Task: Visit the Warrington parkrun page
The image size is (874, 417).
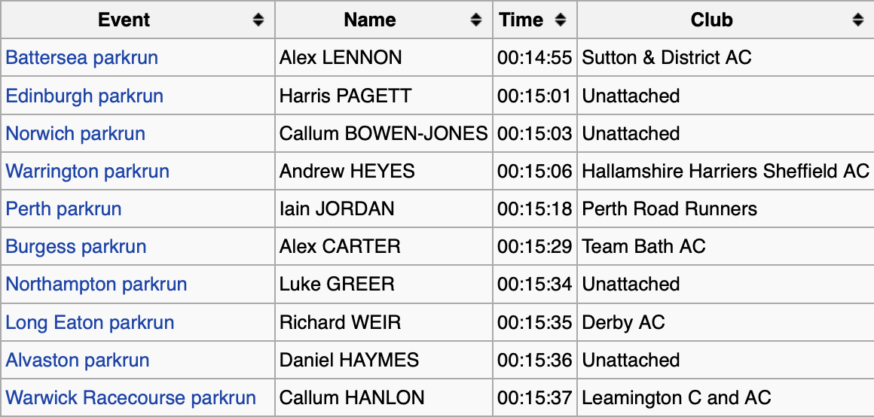Action: coord(87,171)
